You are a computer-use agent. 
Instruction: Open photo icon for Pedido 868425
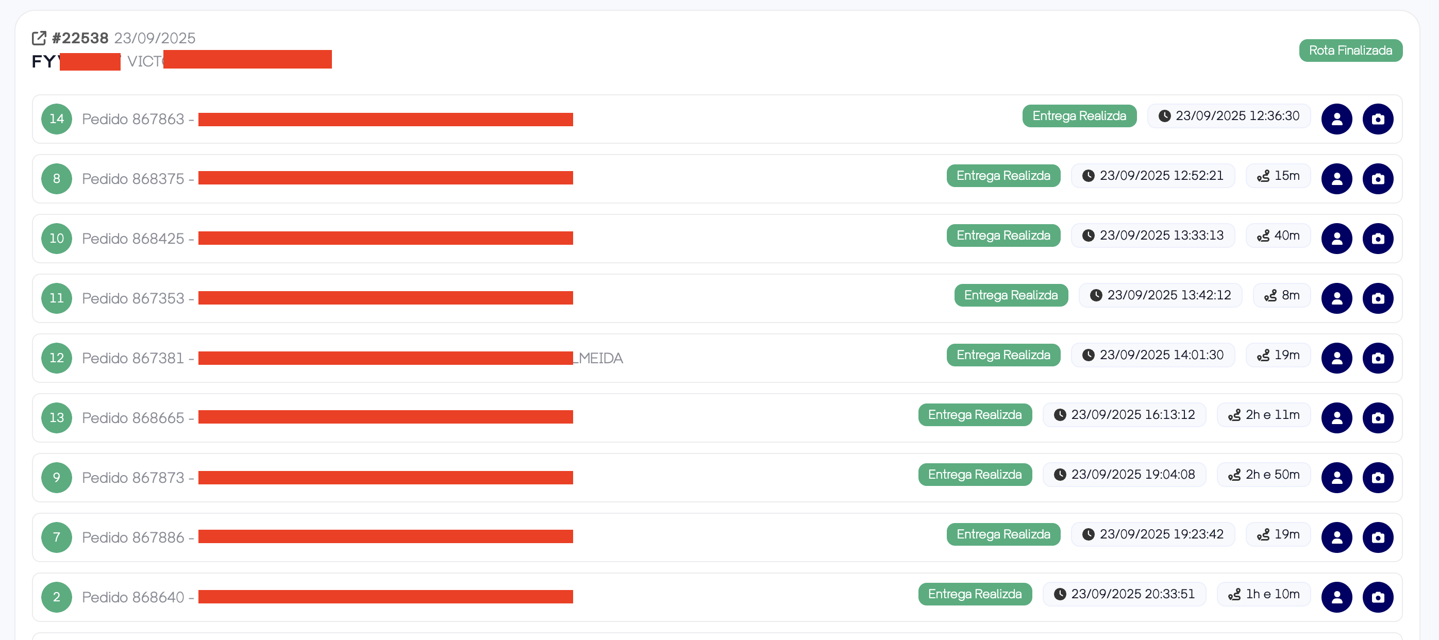coord(1377,239)
